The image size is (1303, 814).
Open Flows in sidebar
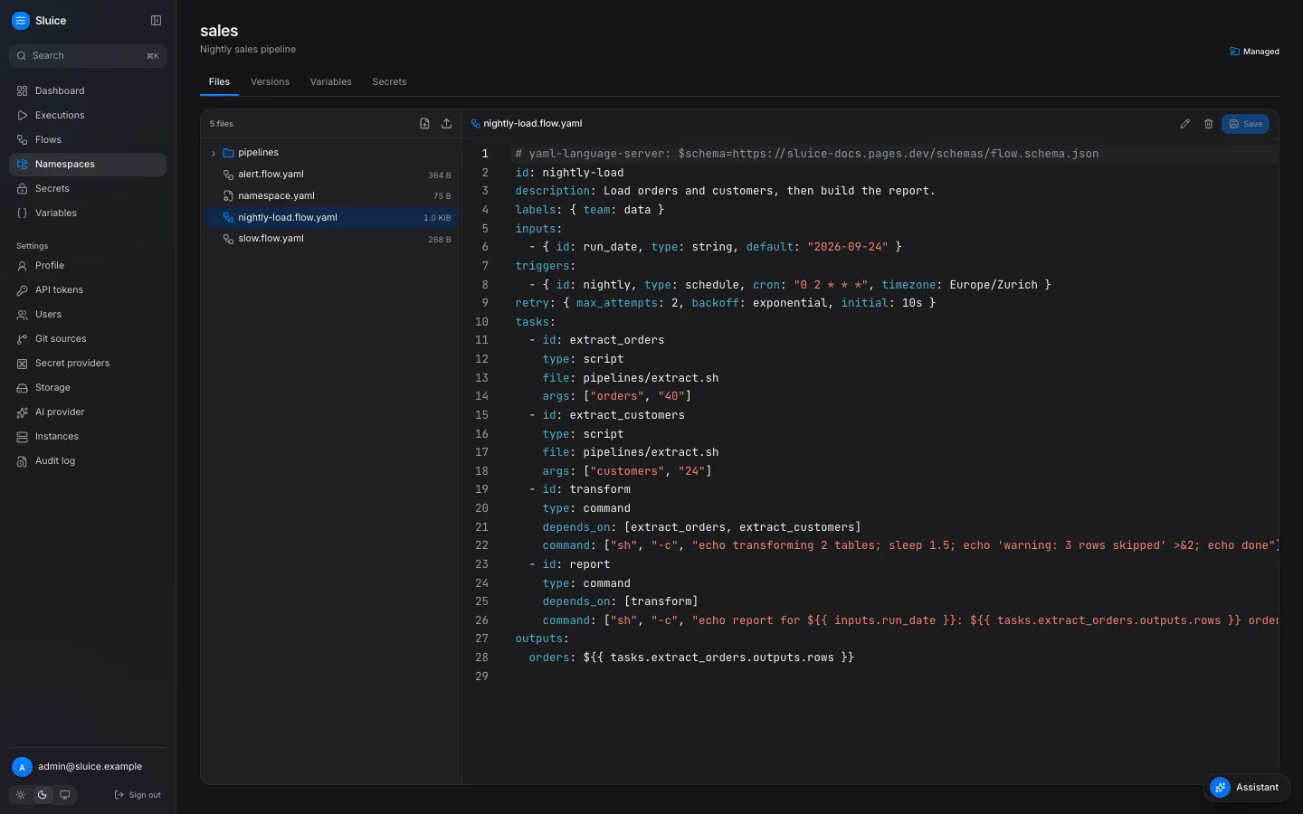click(x=88, y=139)
